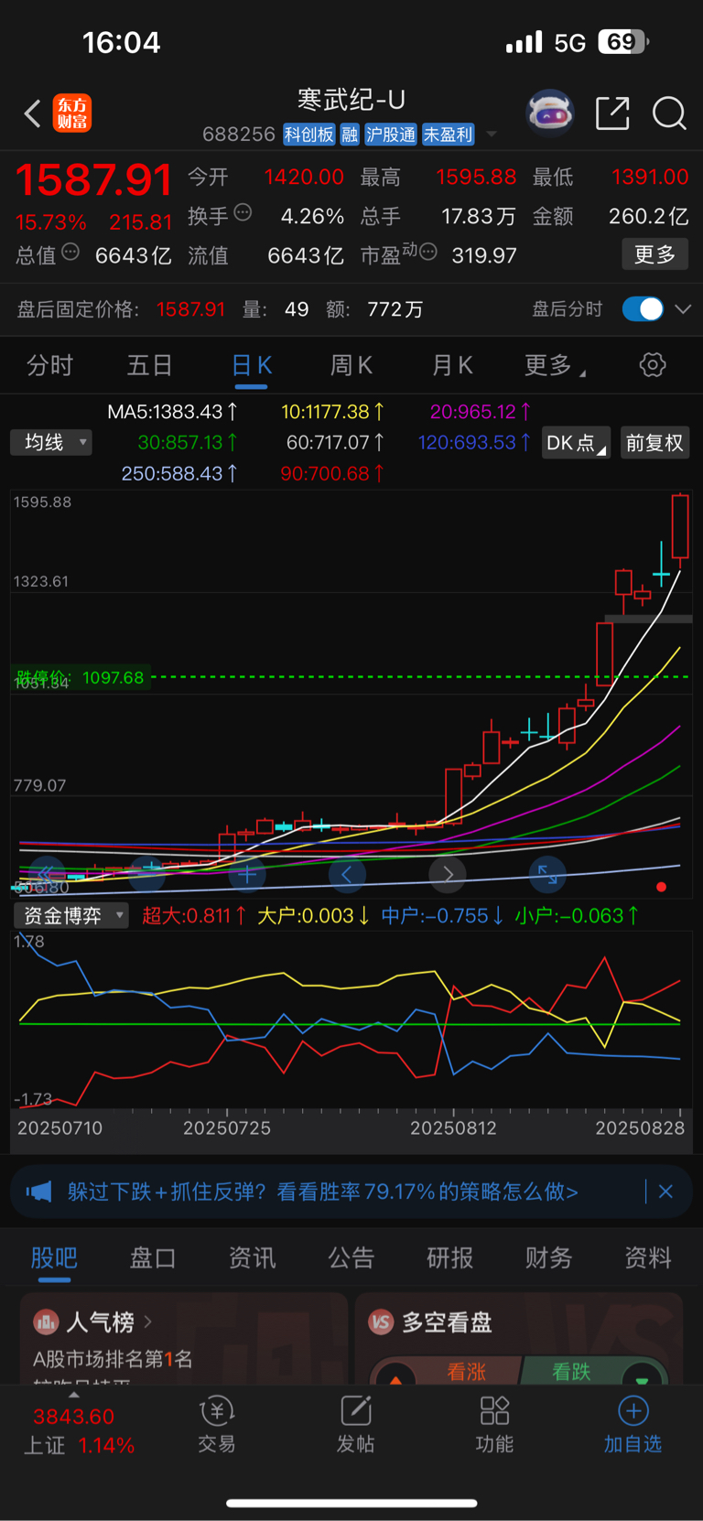The width and height of the screenshot is (703, 1521).
Task: Expand the 上证 index bar up arrow
Action: pos(74,1395)
